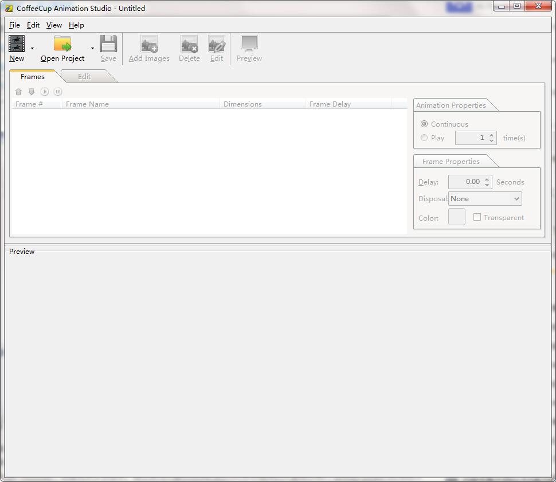This screenshot has height=482, width=556.
Task: Open the File menu
Action: coord(14,25)
